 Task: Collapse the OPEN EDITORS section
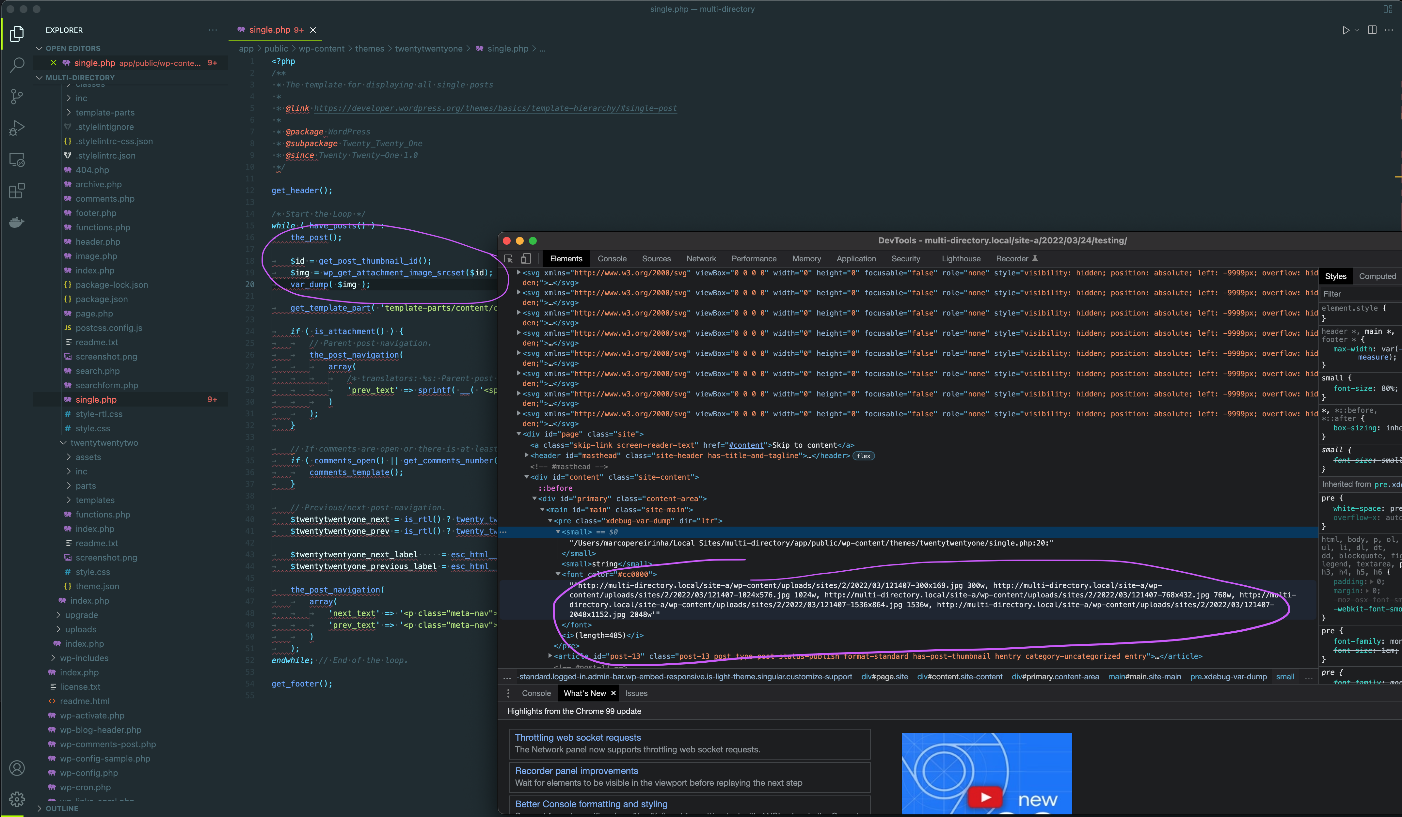[x=39, y=48]
